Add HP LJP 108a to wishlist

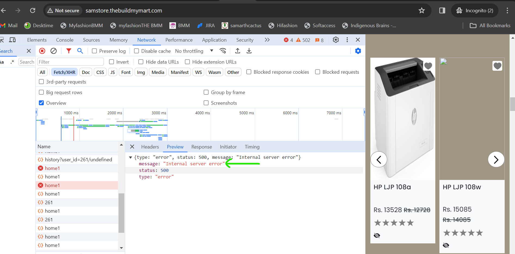pos(428,66)
